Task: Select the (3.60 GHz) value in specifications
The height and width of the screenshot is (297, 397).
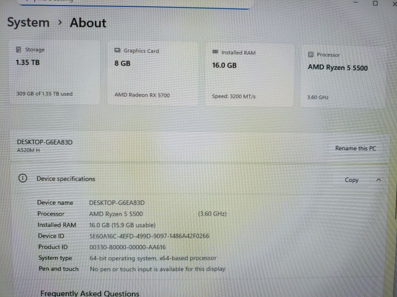Action: pyautogui.click(x=212, y=214)
